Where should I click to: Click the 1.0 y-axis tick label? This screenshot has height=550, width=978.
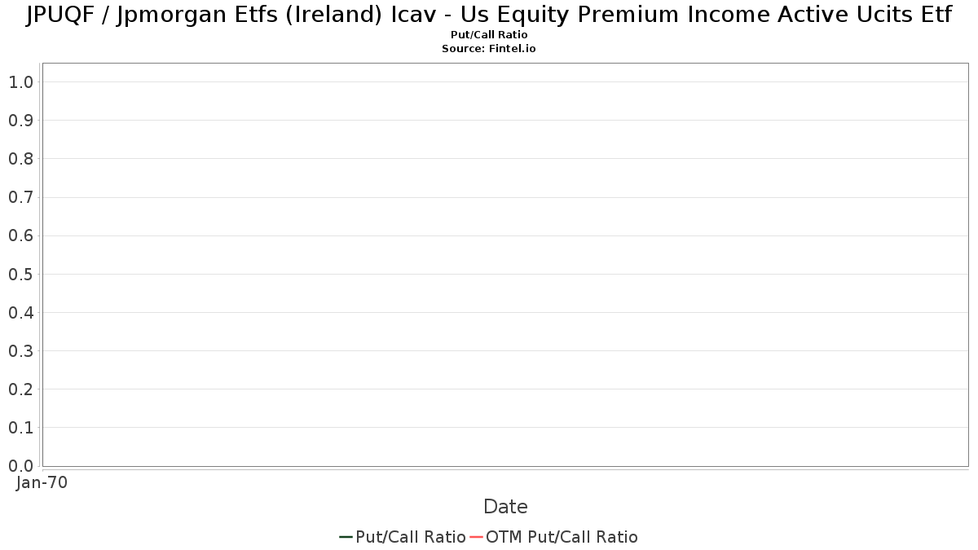click(20, 82)
